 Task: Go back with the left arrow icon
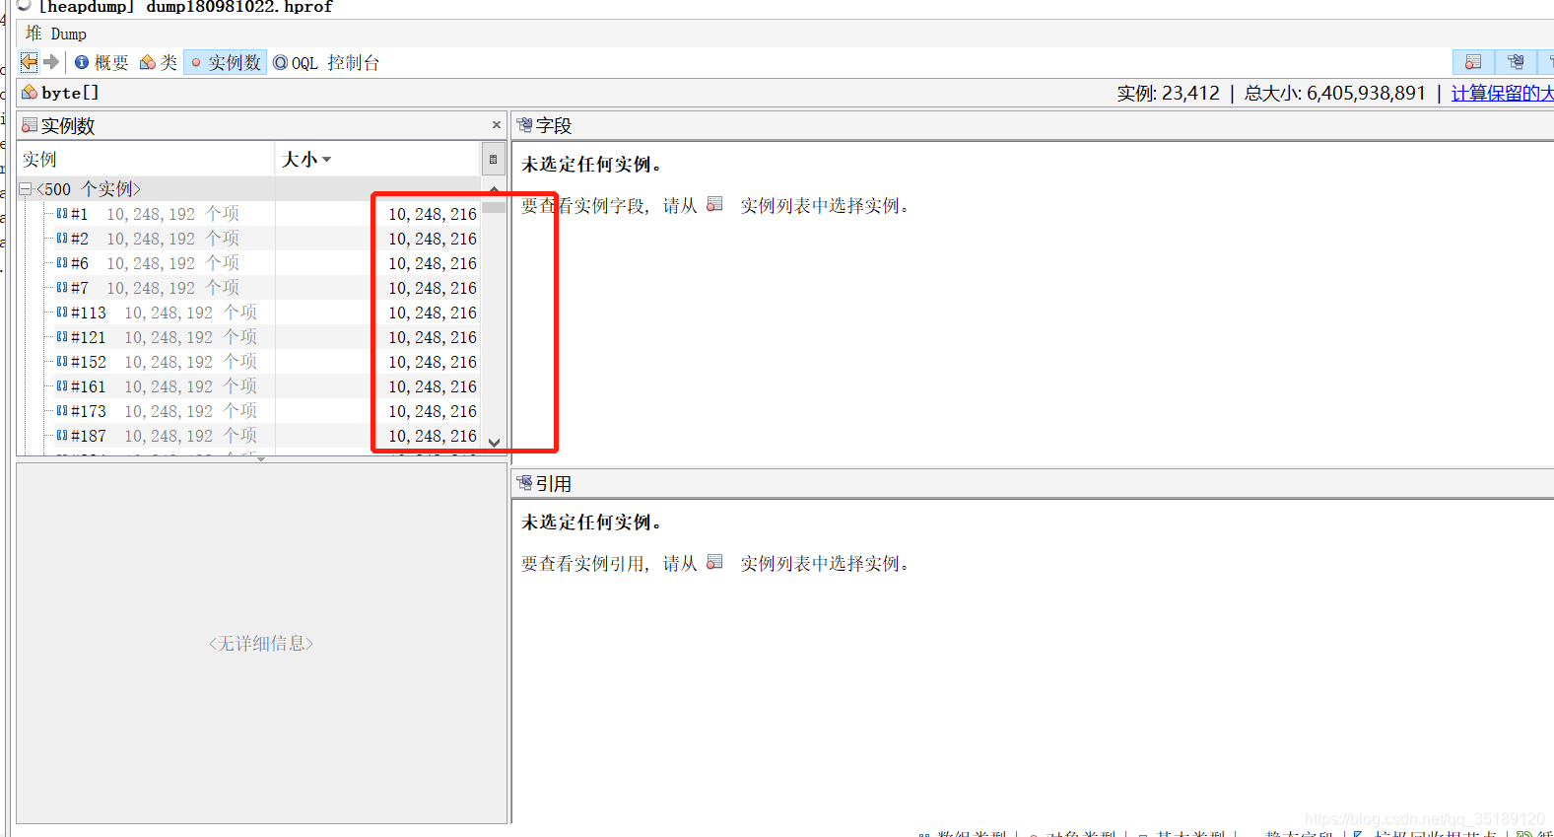[29, 62]
